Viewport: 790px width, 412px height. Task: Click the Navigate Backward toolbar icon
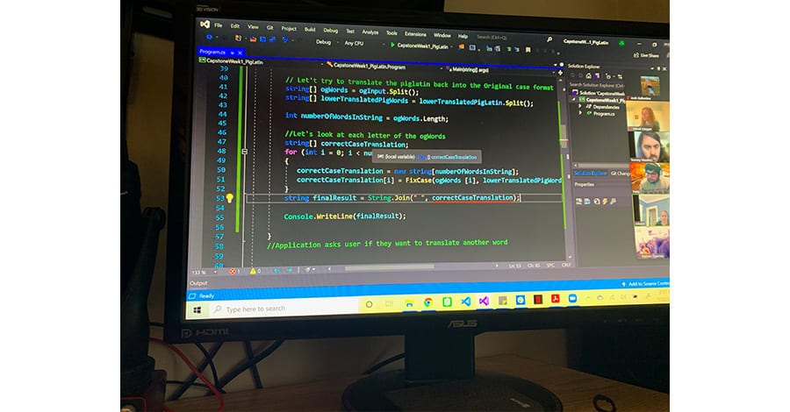[209, 37]
